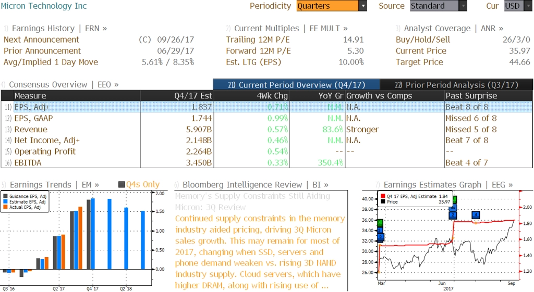Click EBITDA YoY growth 350.4%

click(330, 162)
